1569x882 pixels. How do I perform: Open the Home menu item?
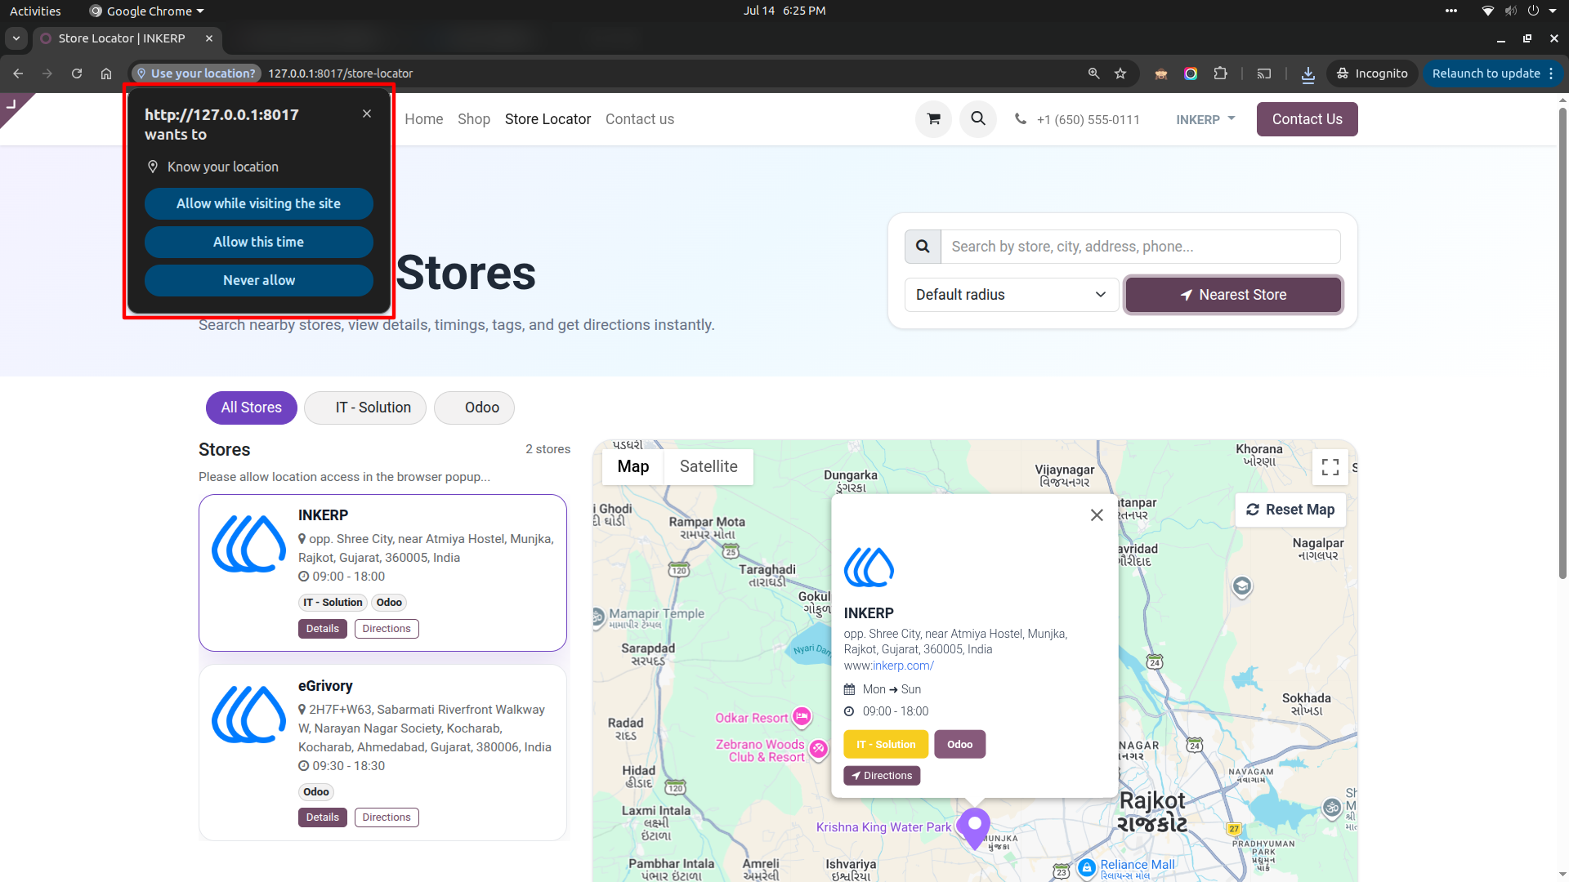[423, 119]
